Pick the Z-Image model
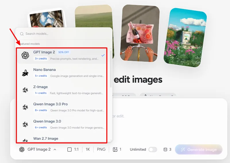 point(62,90)
